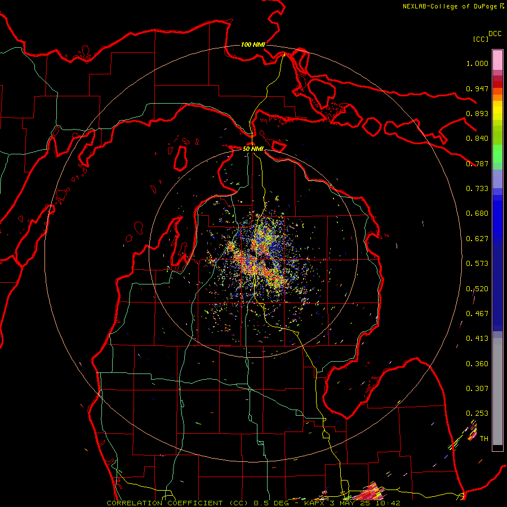Click the lavender band of the color bar
The height and width of the screenshot is (507, 507).
pos(497,179)
